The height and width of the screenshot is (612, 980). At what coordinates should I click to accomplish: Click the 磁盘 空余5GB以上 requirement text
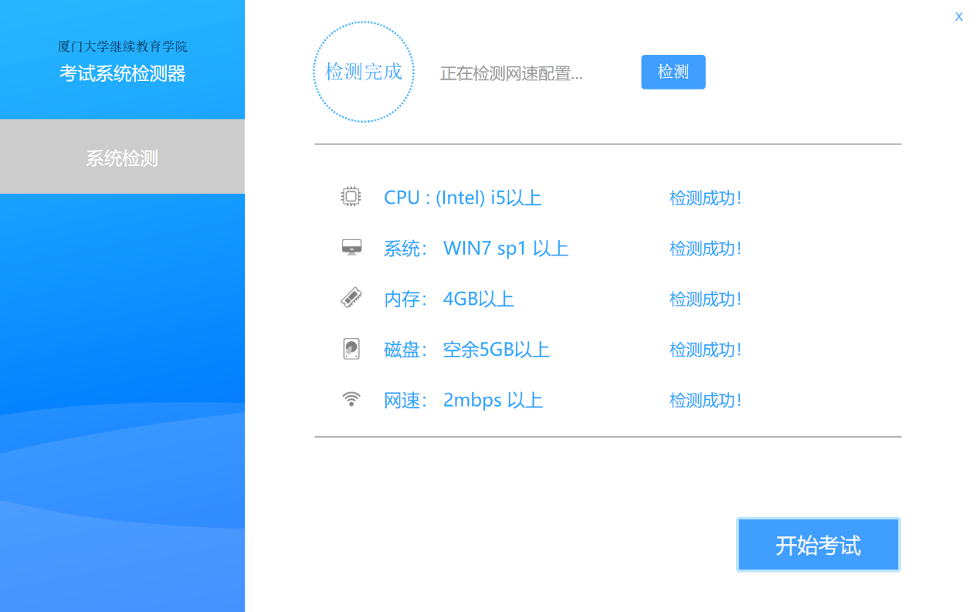[x=466, y=350]
